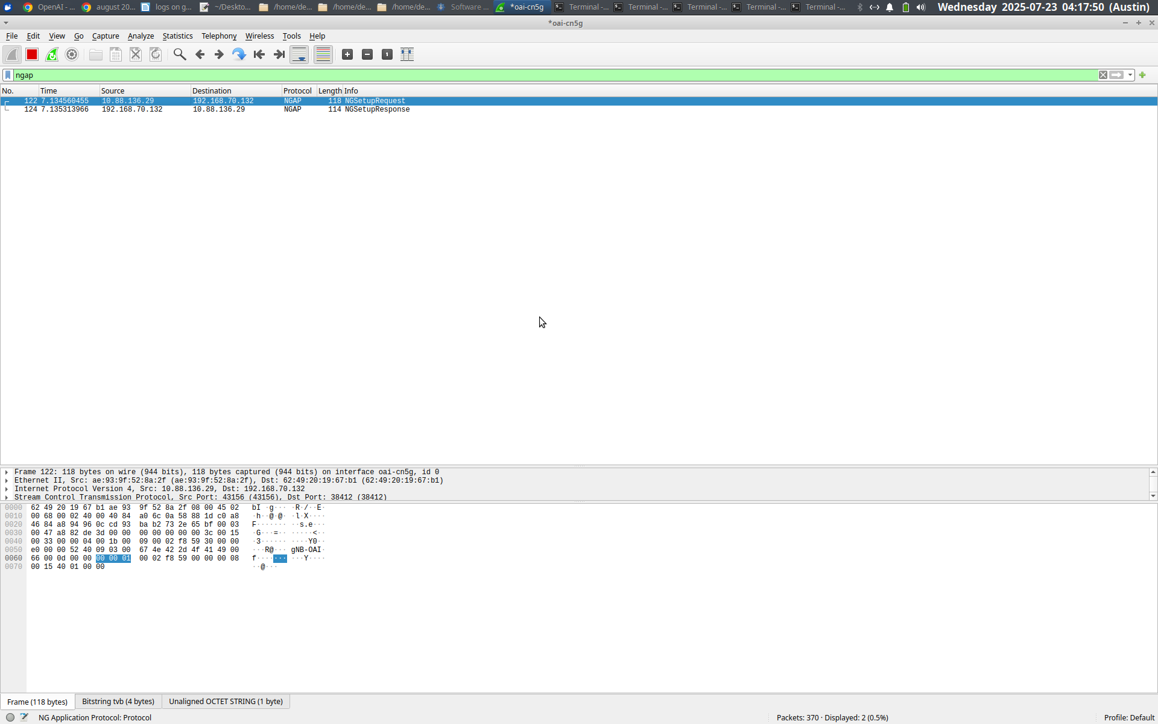Viewport: 1158px width, 724px height.
Task: Toggle the display filter bookmark icon
Action: click(8, 75)
